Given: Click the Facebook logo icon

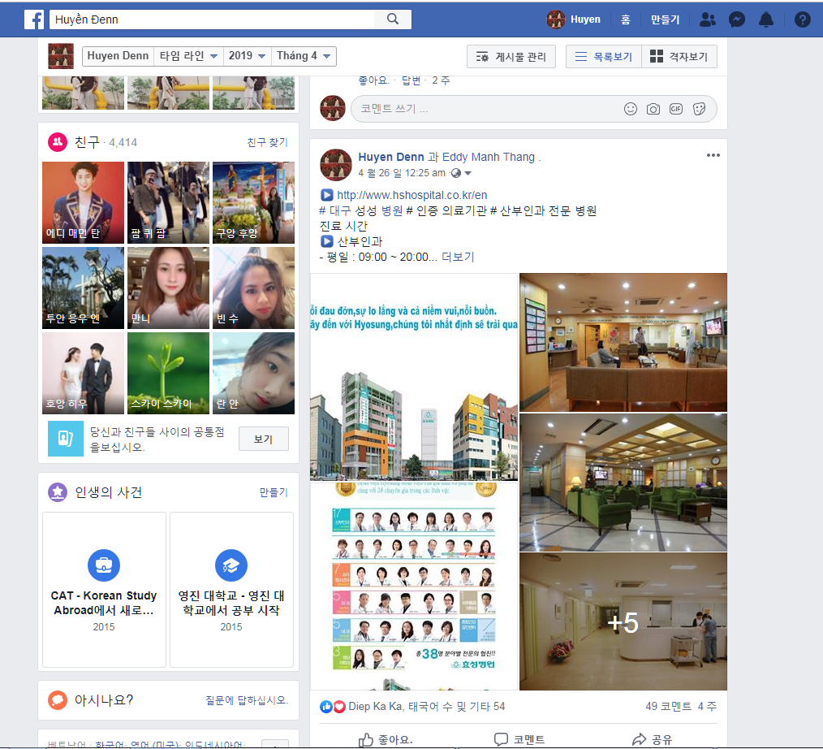Looking at the screenshot, I should point(34,19).
